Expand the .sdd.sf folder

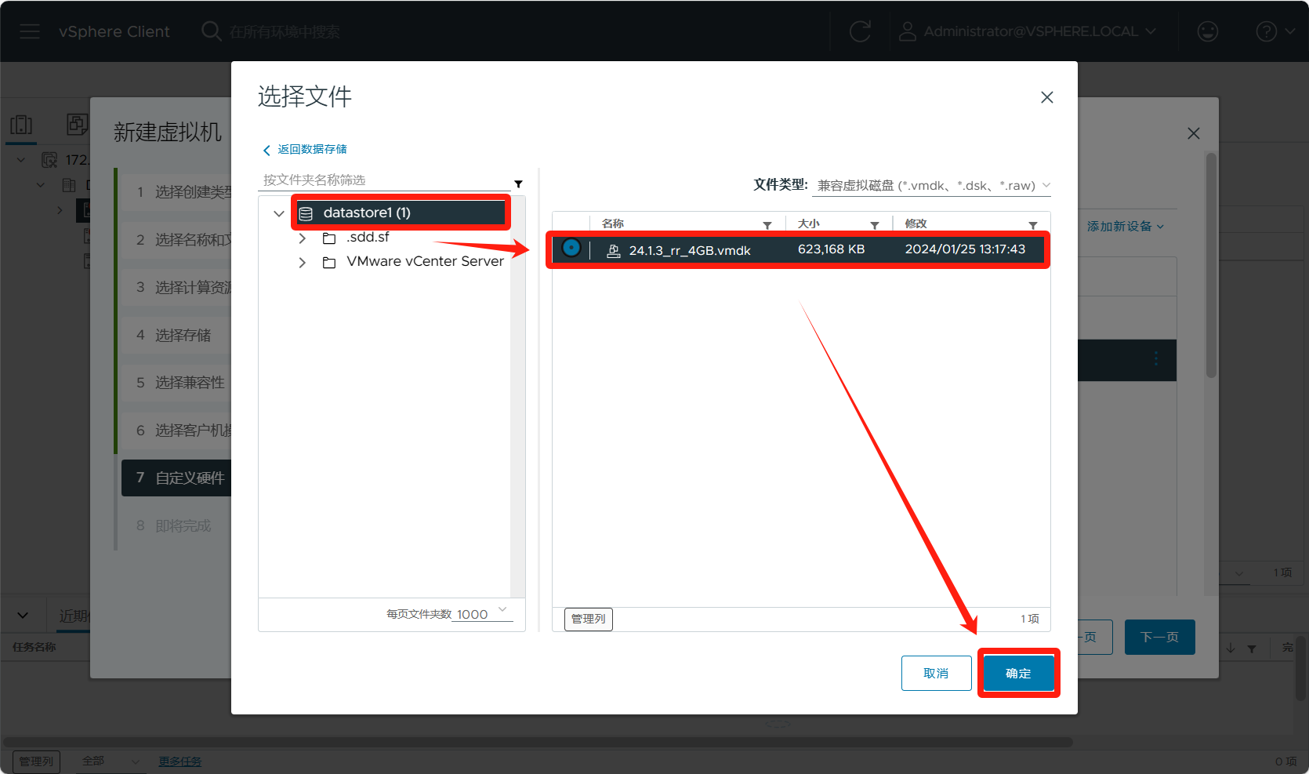[302, 238]
